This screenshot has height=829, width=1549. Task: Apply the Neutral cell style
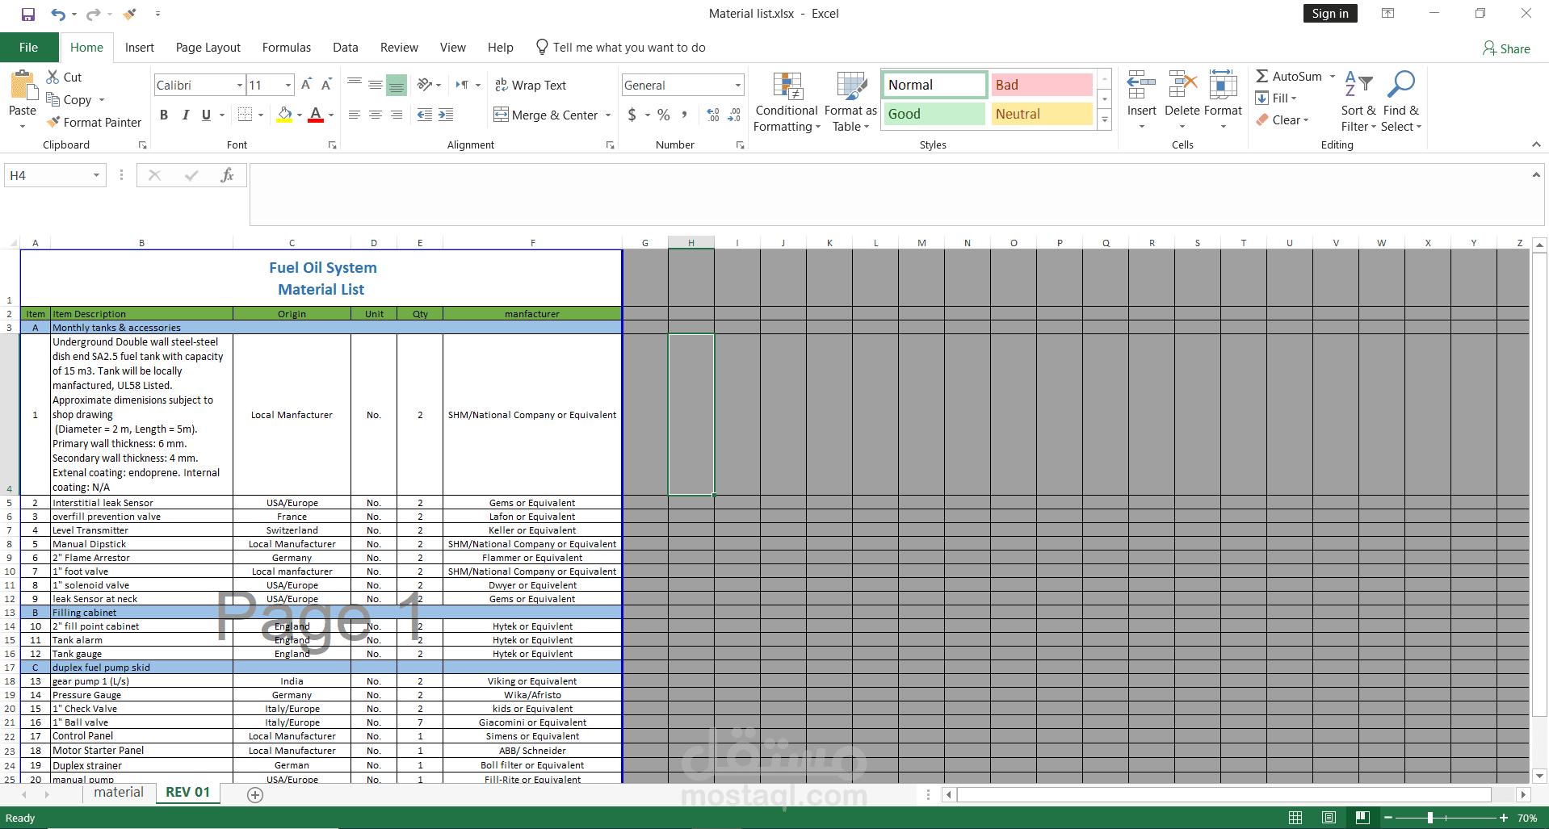1042,114
